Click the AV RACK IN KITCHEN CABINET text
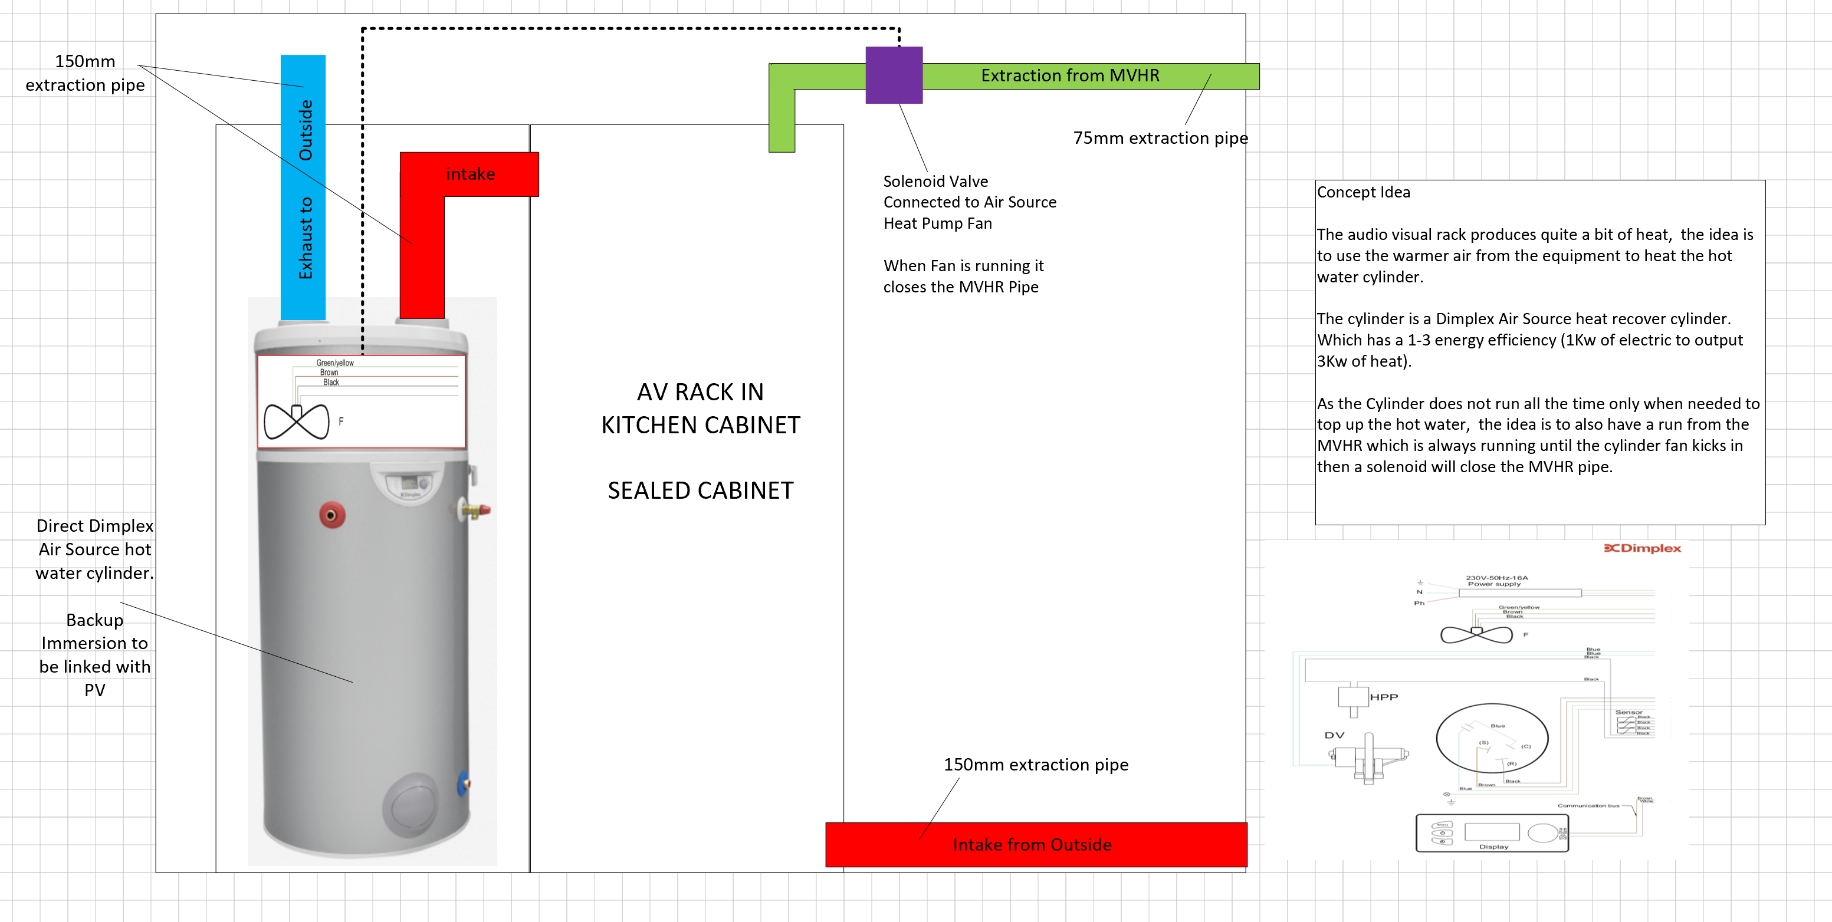Viewport: 1832px width, 922px height. click(x=701, y=408)
